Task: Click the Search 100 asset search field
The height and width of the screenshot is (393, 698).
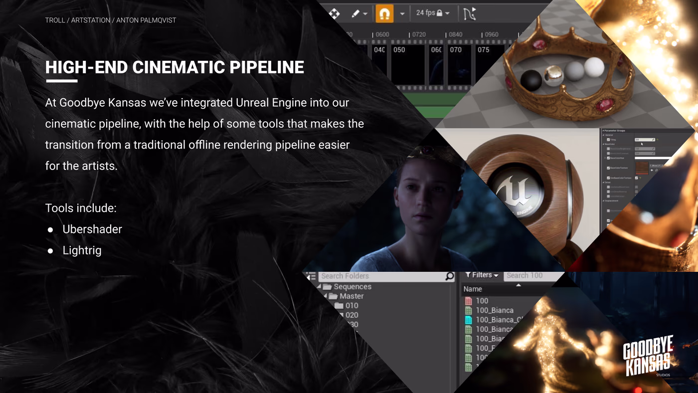Action: tap(533, 275)
